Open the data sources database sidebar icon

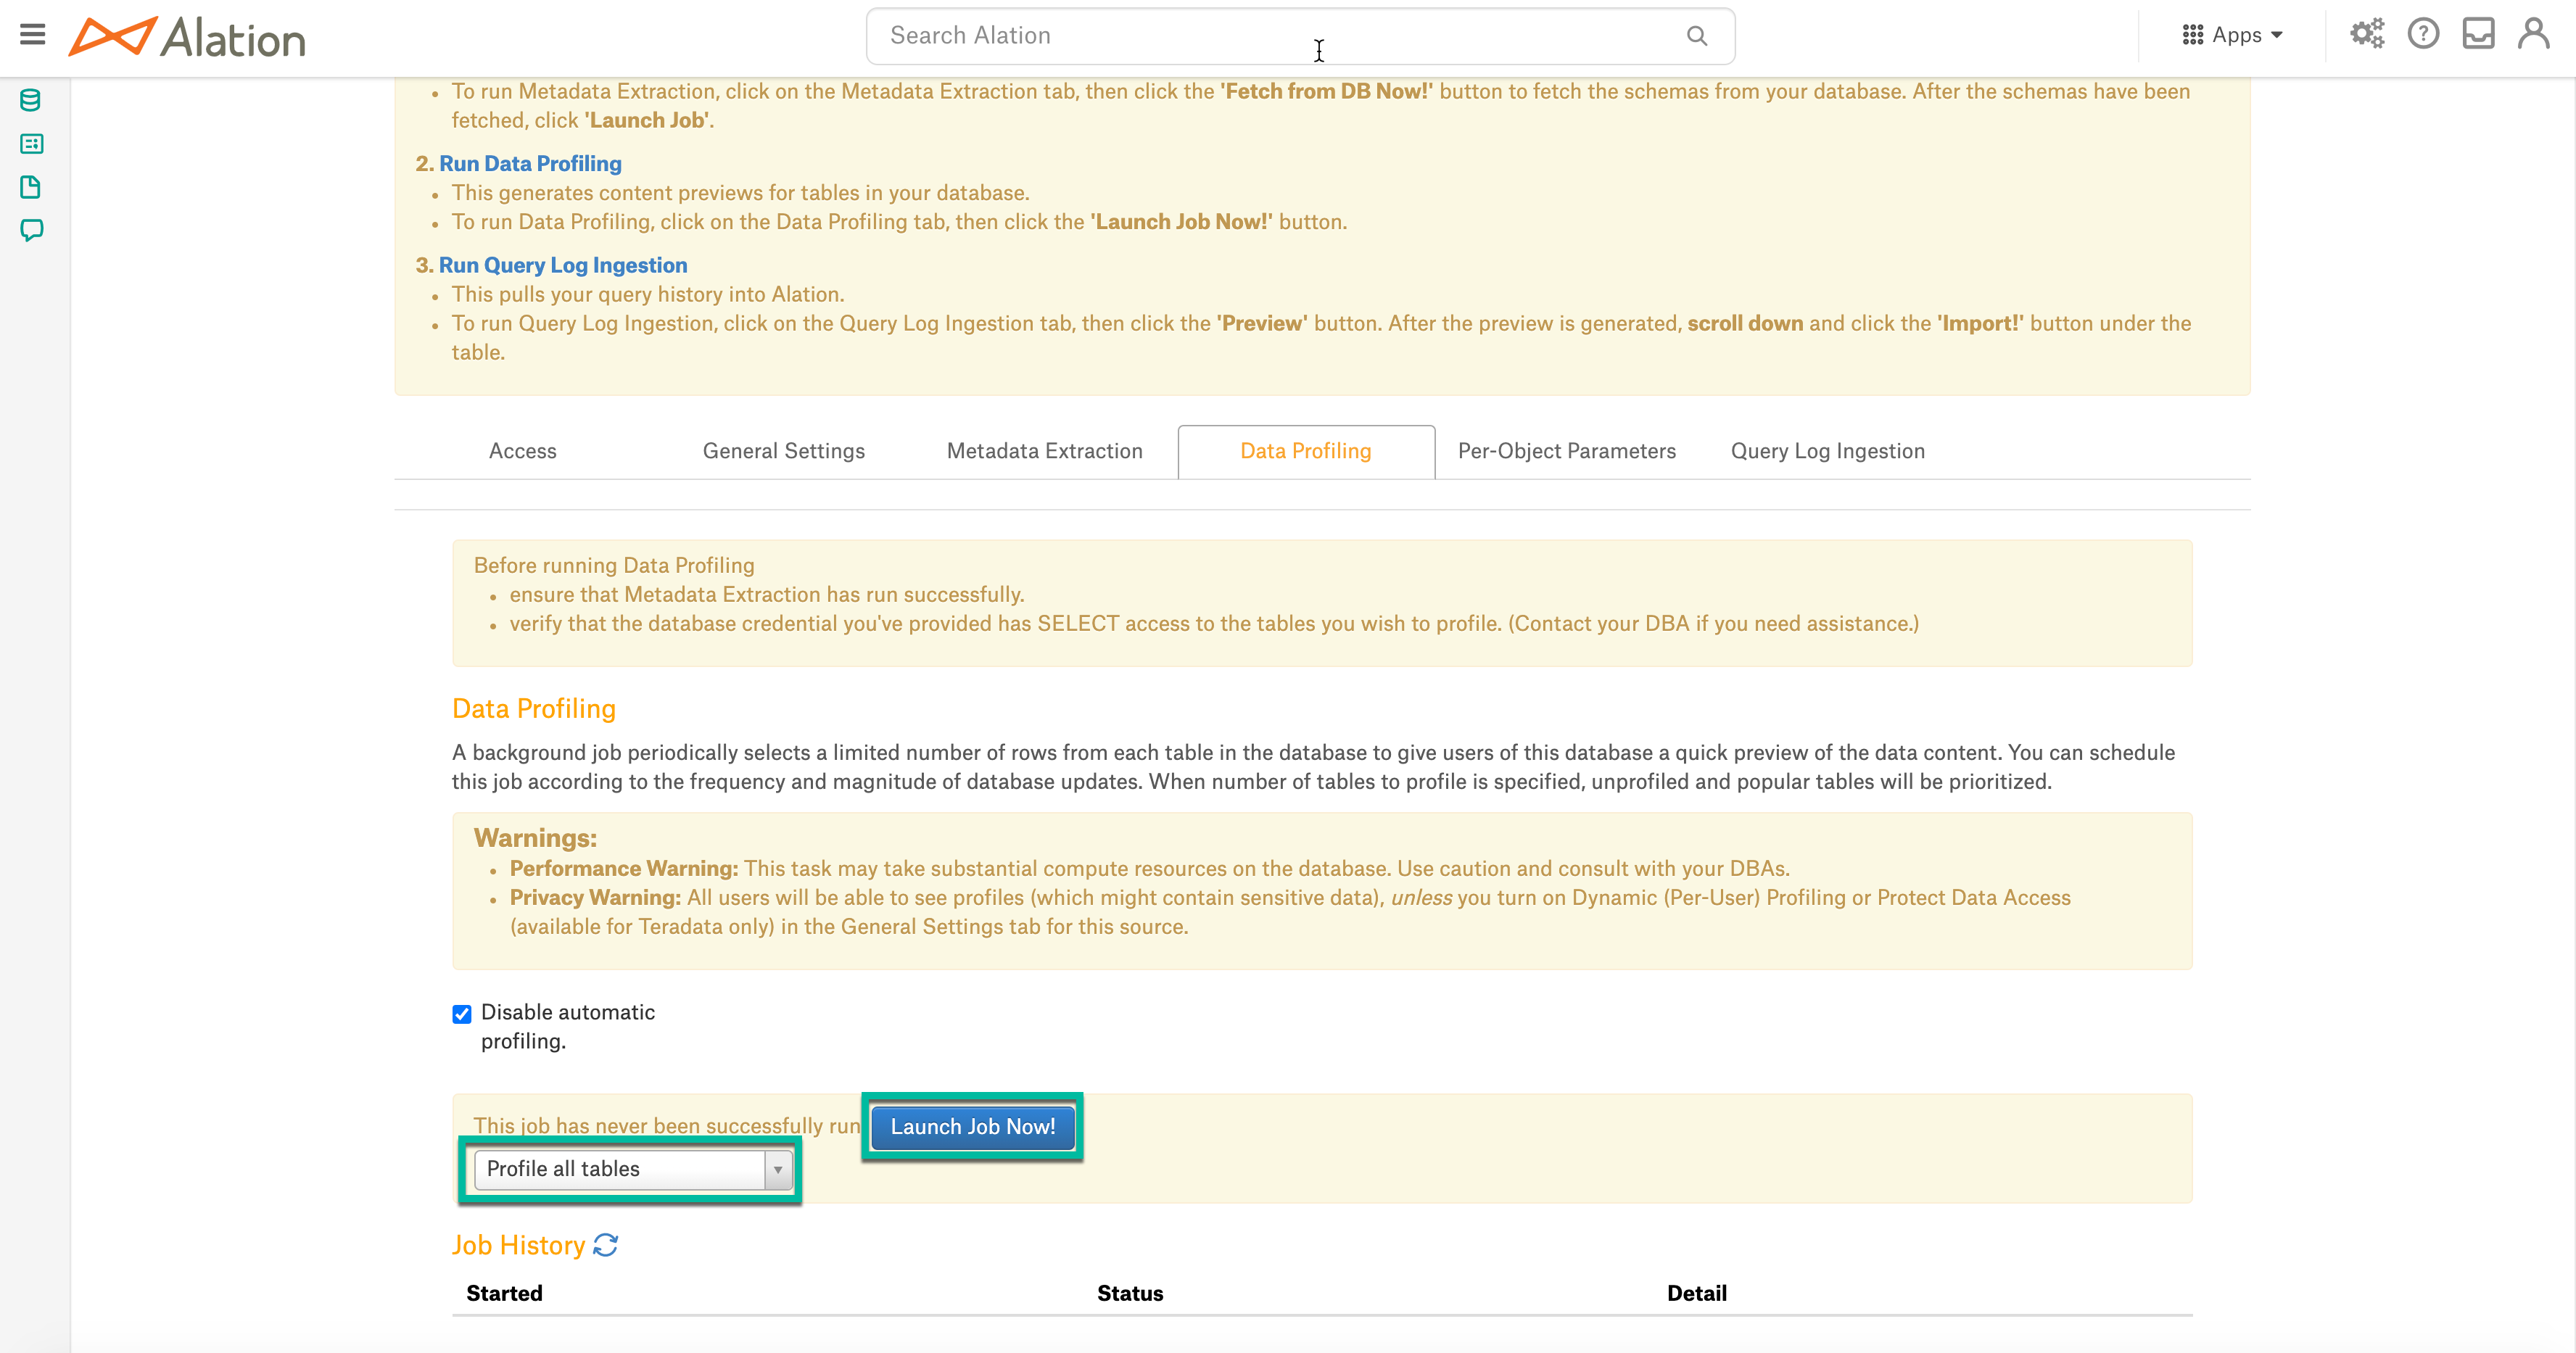[31, 100]
